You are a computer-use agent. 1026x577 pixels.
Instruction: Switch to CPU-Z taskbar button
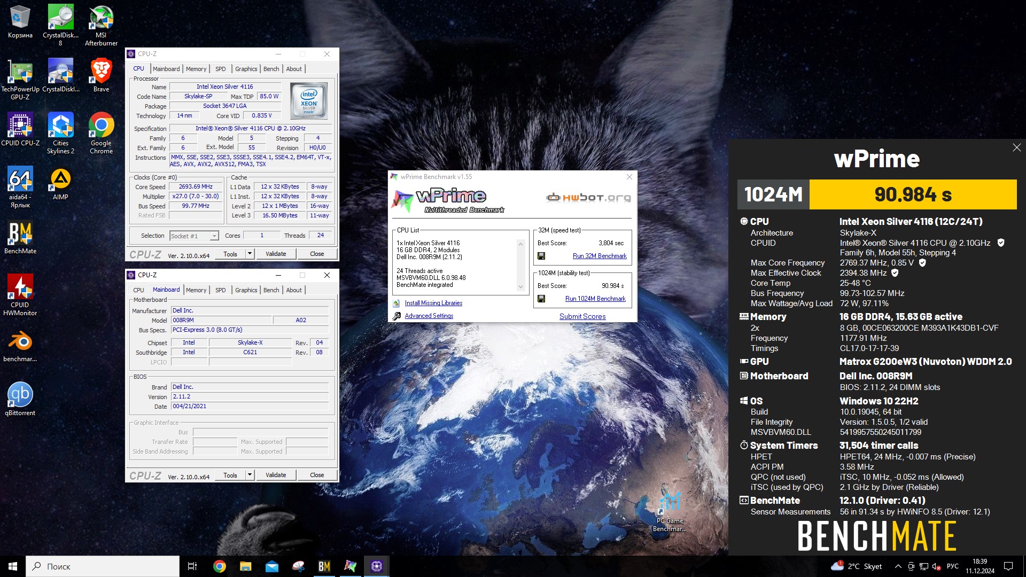(x=376, y=566)
